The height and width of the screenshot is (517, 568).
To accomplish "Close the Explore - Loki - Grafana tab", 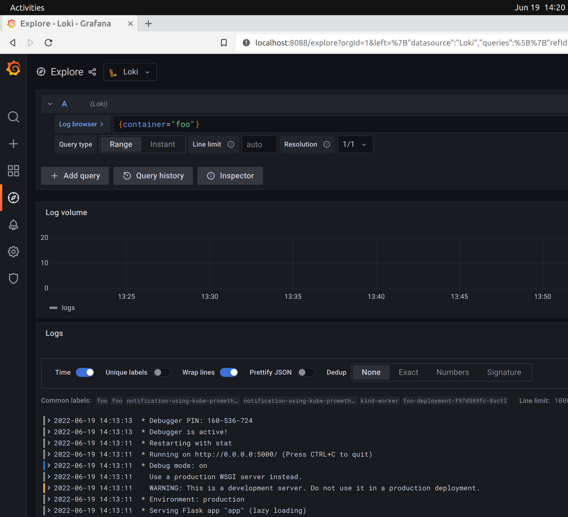I will [130, 24].
